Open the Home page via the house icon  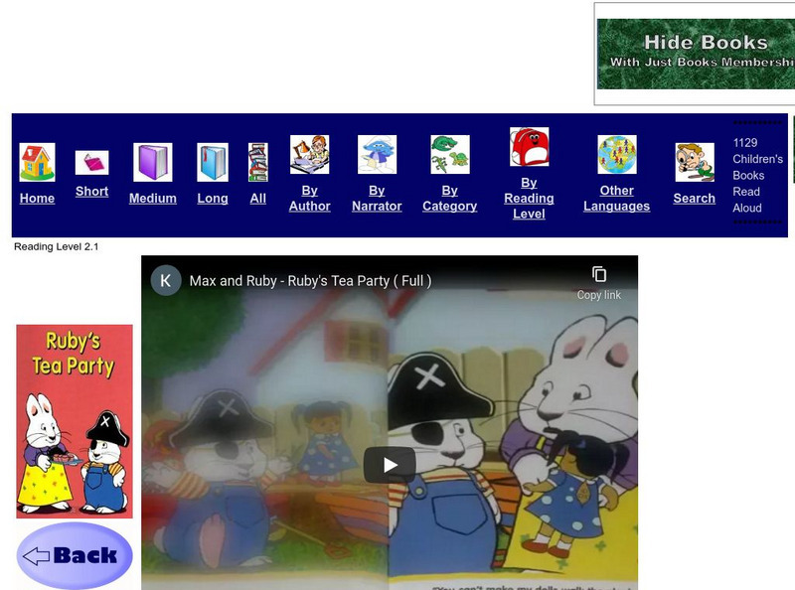point(36,162)
